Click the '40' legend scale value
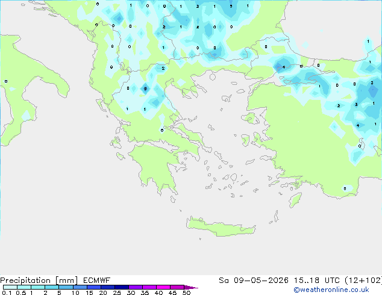Image resolution: width=382 pixels, height=295 pixels. pos(158,293)
